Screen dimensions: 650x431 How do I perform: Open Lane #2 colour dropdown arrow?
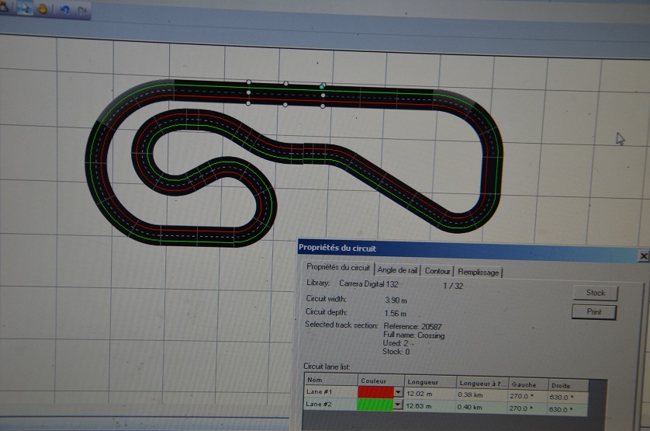(398, 405)
